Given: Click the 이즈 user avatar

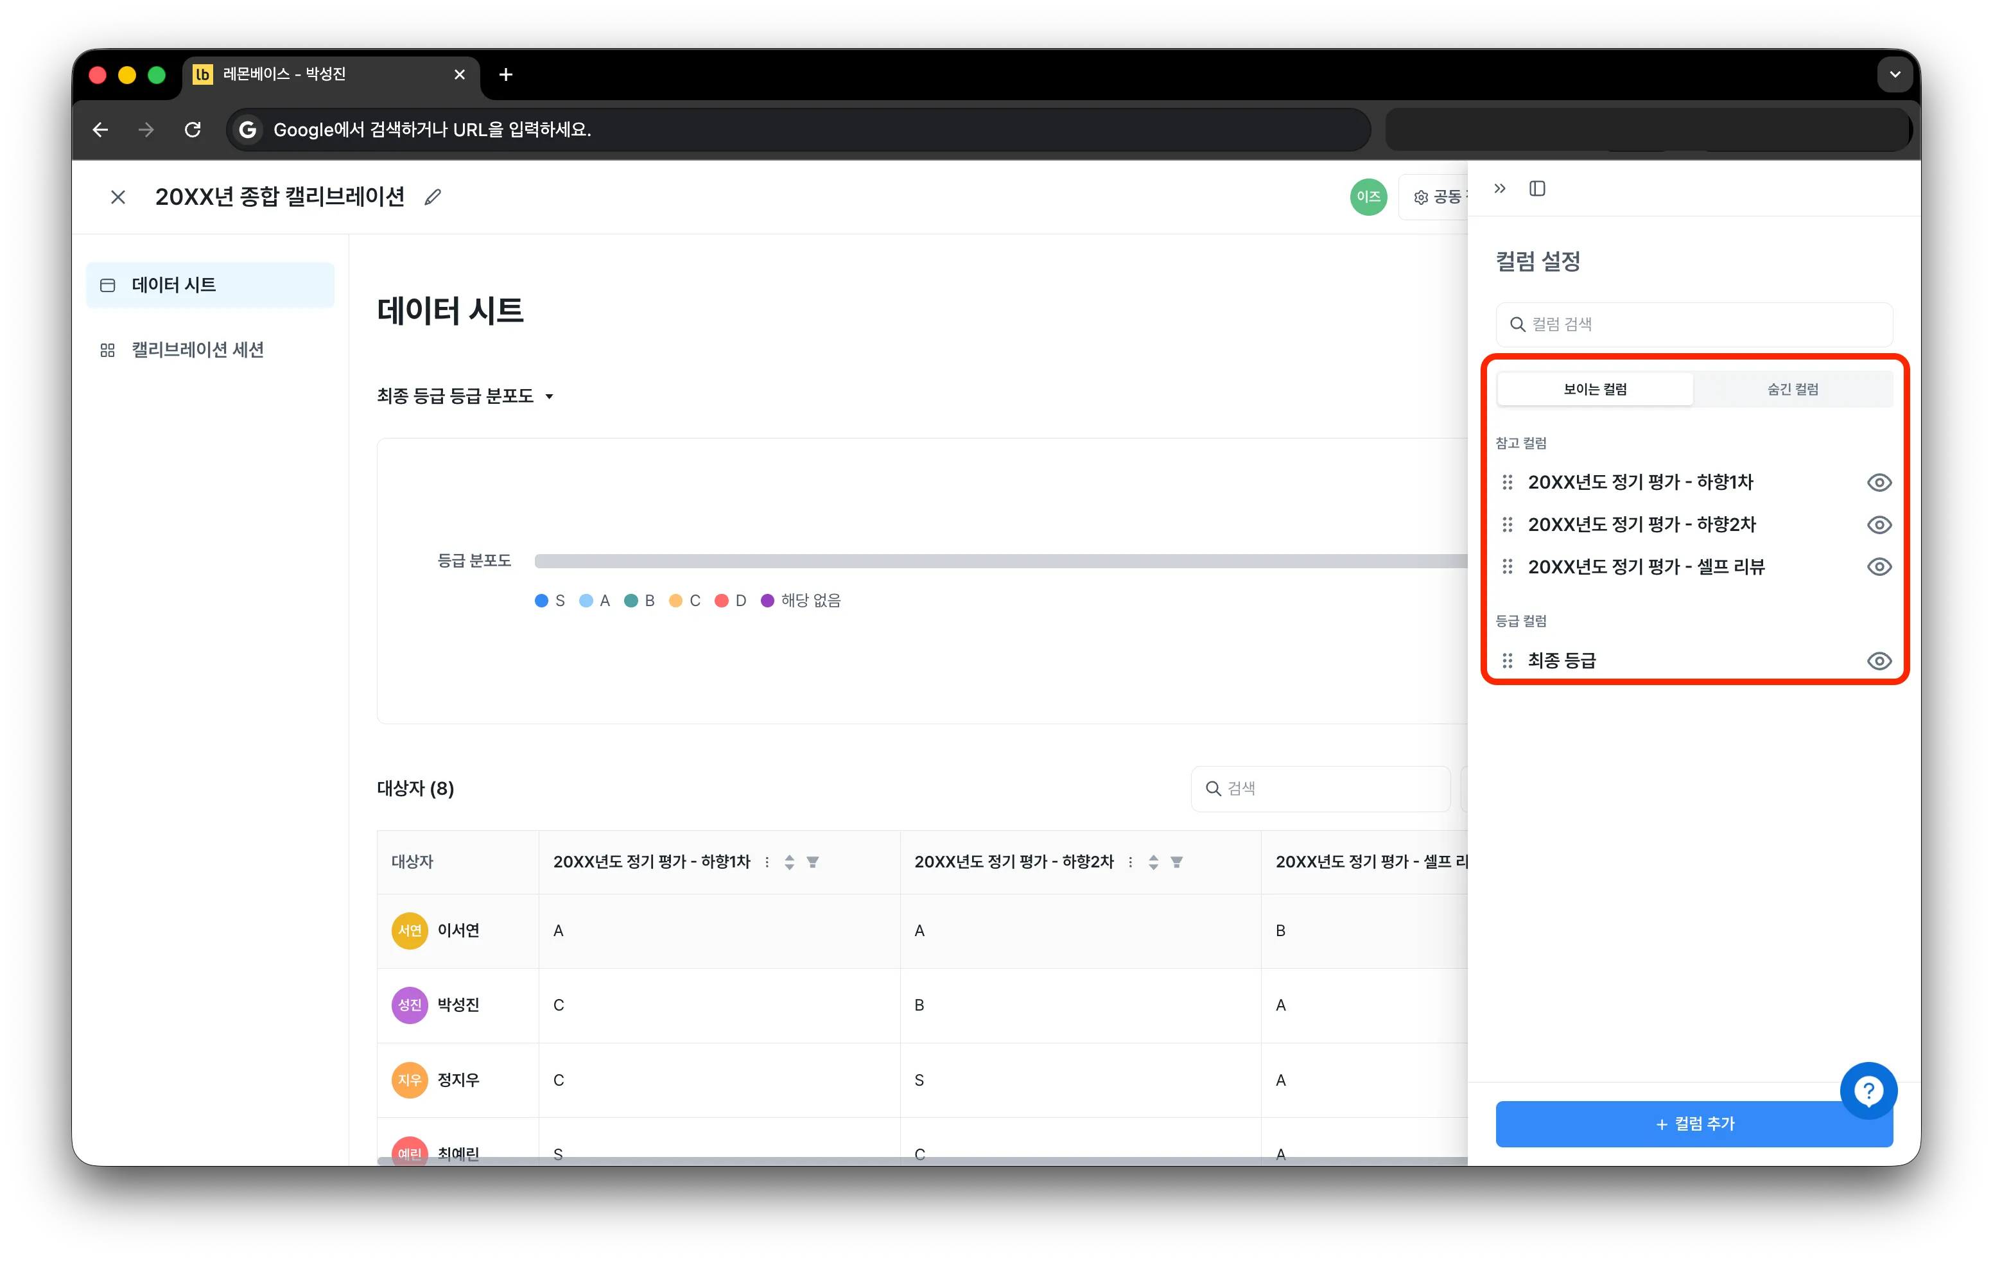Looking at the screenshot, I should [1368, 197].
